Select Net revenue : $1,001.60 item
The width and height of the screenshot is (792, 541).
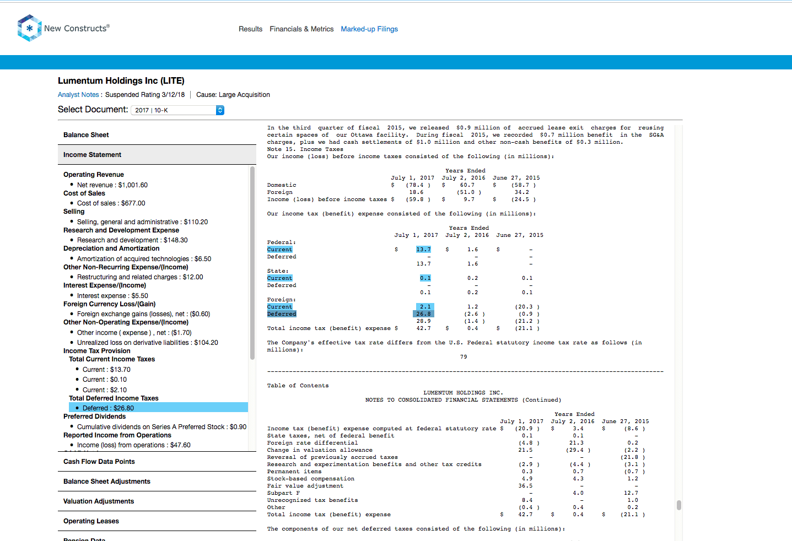(112, 185)
